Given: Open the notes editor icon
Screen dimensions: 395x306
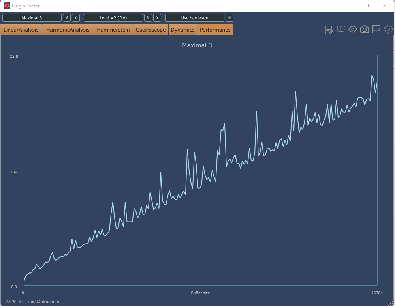Looking at the screenshot, I should pyautogui.click(x=329, y=30).
